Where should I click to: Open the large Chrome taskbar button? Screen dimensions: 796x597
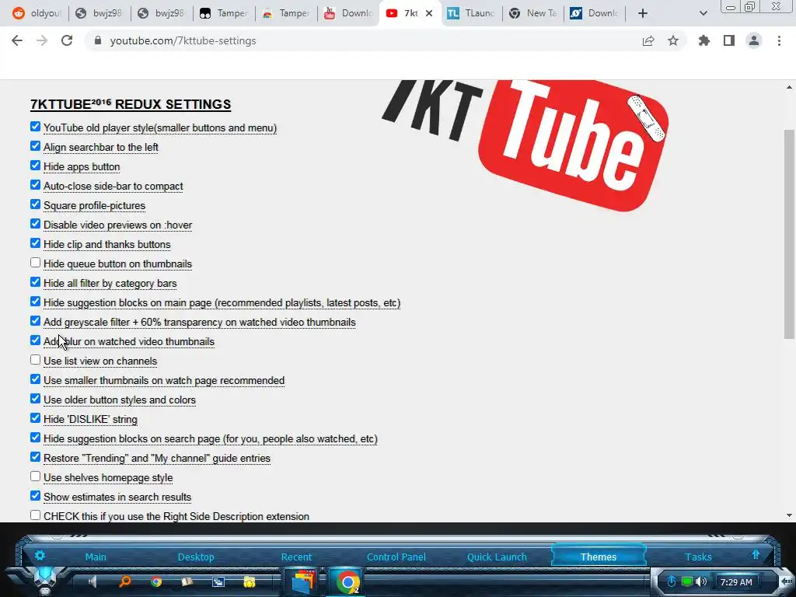click(348, 581)
